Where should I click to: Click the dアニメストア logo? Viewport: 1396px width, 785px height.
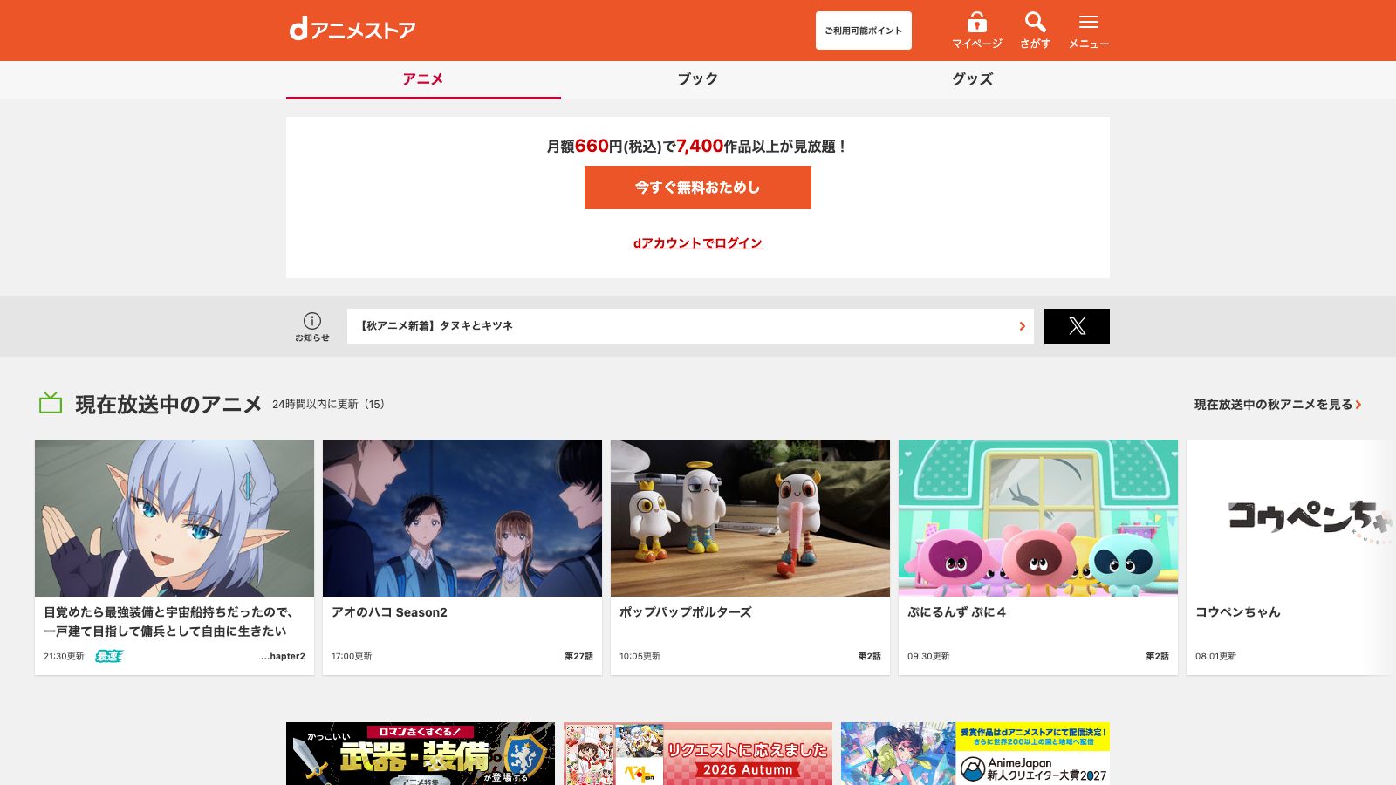pos(352,31)
